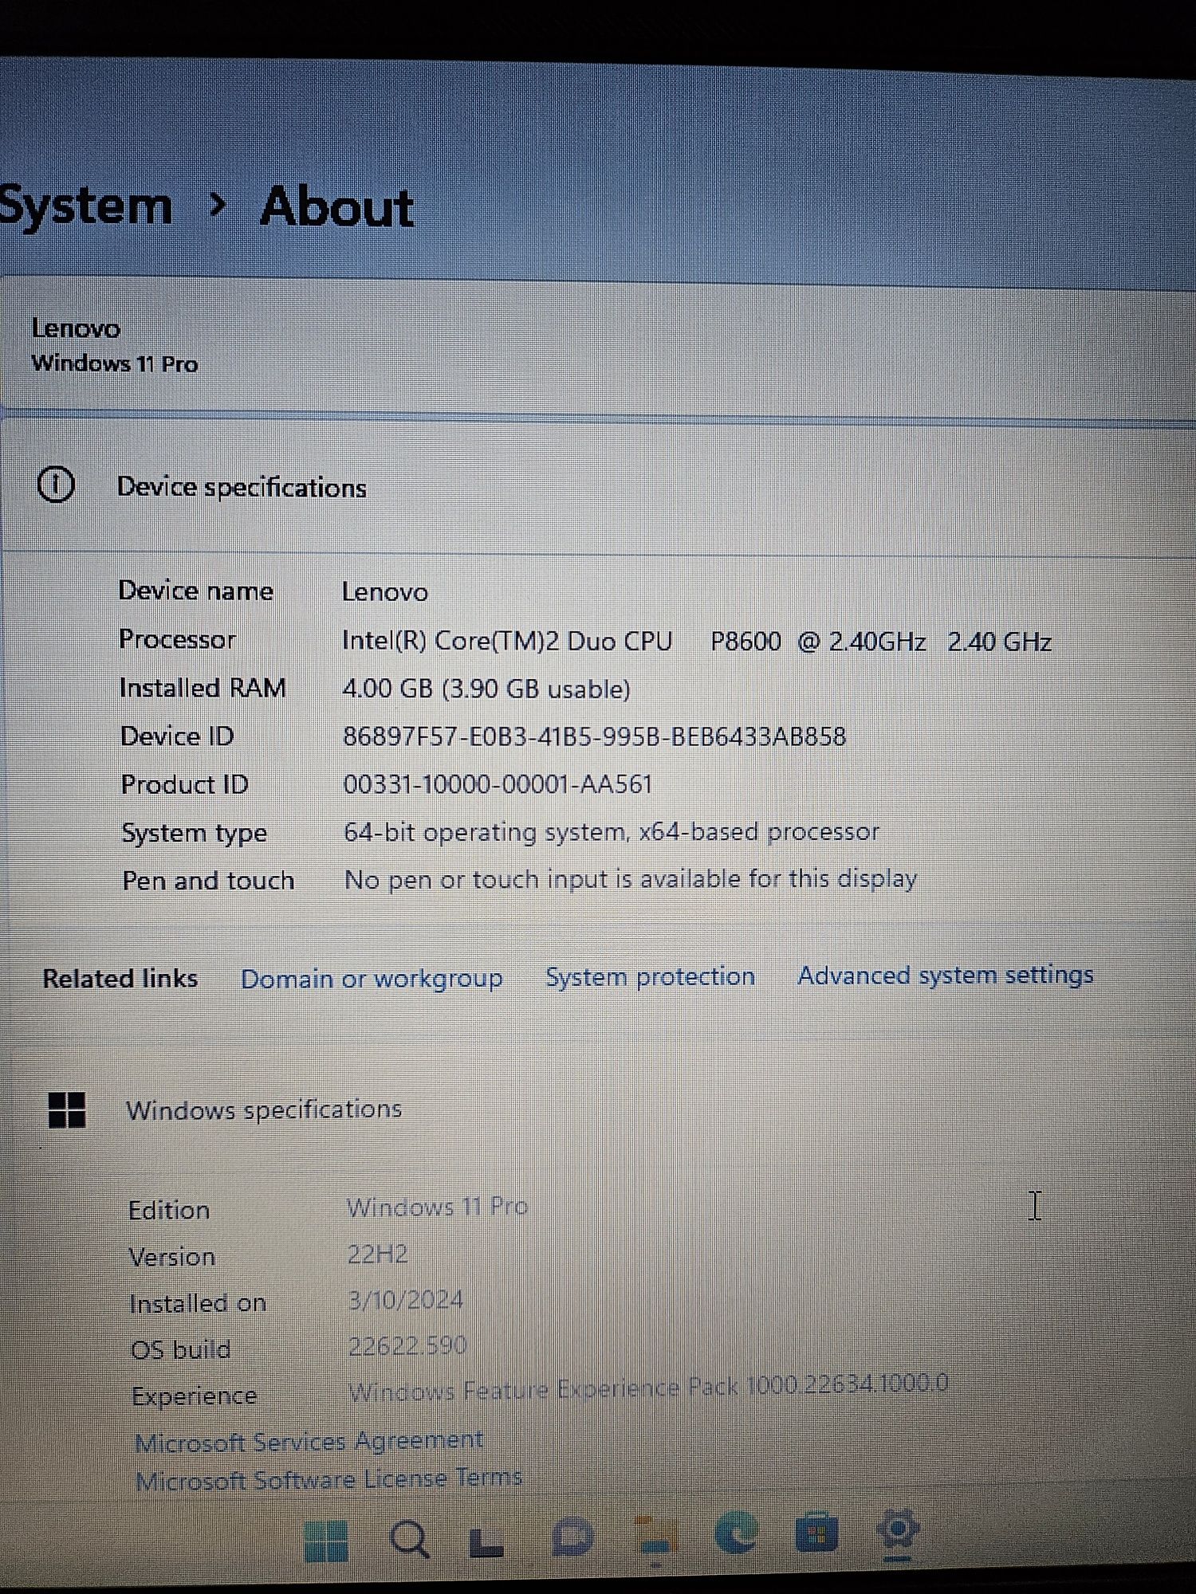
Task: Click Windows 11 Pro under Lenovo header
Action: point(115,363)
